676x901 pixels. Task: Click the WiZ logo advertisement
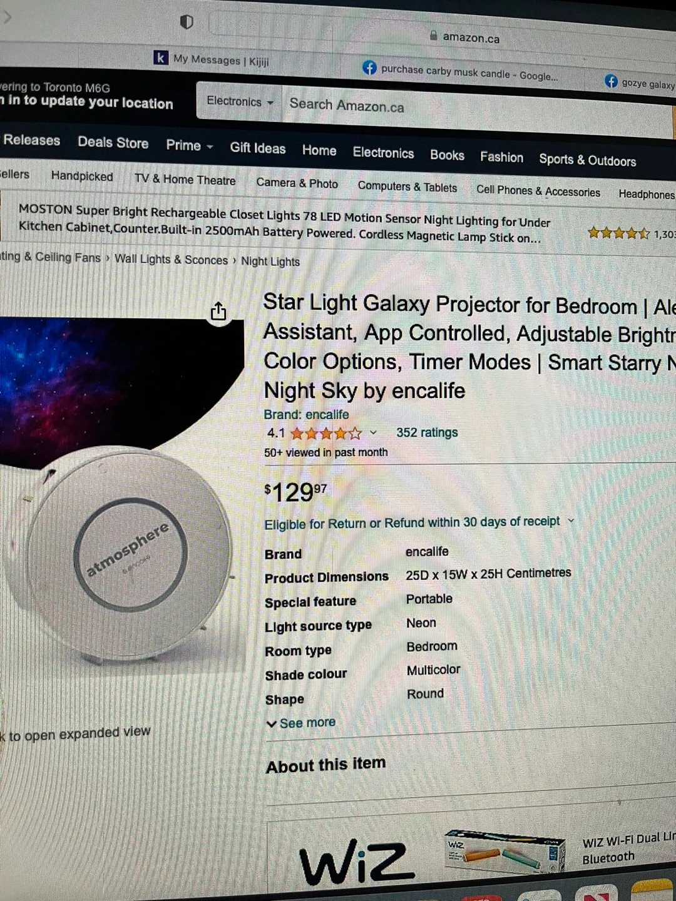(x=357, y=862)
